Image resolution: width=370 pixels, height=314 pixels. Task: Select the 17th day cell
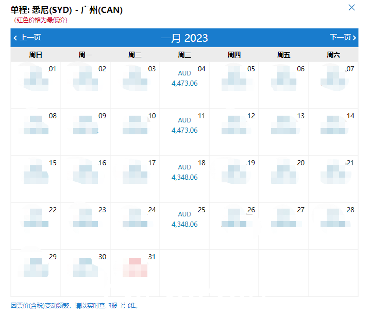click(x=135, y=179)
